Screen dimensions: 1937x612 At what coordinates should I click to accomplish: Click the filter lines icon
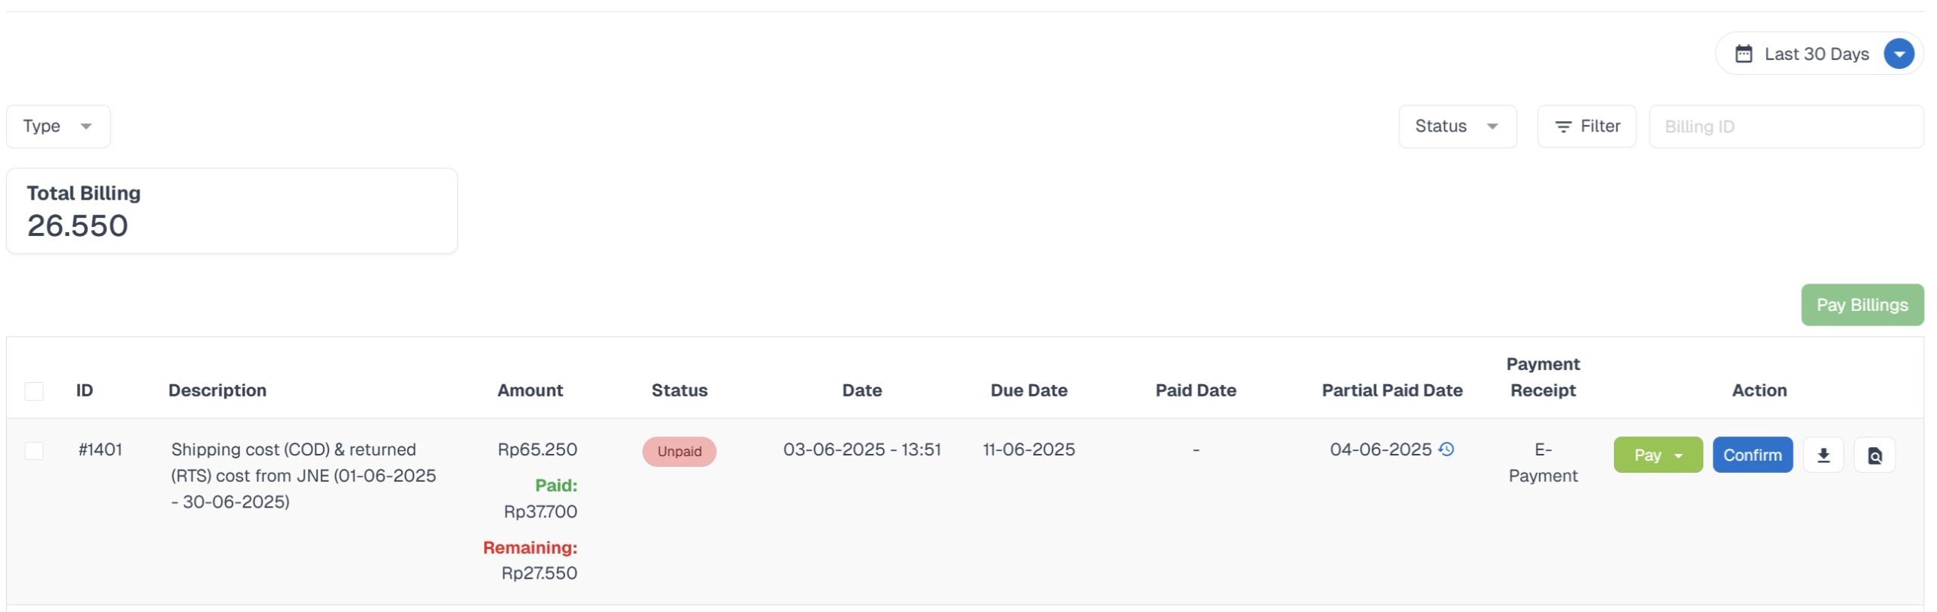tap(1562, 126)
